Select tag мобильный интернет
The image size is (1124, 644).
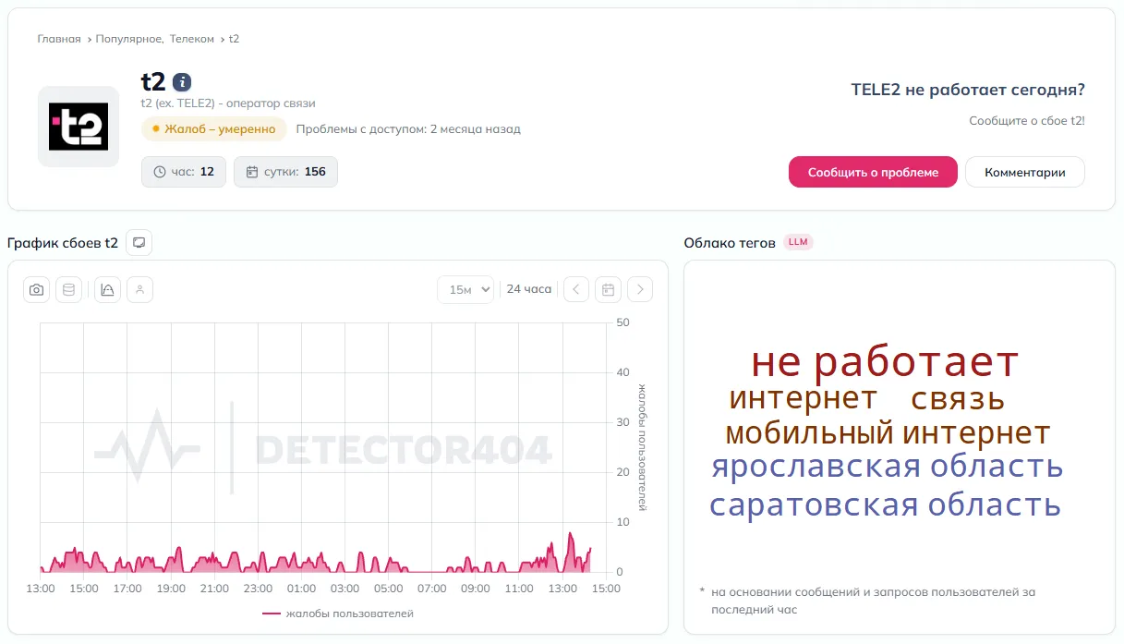(888, 433)
